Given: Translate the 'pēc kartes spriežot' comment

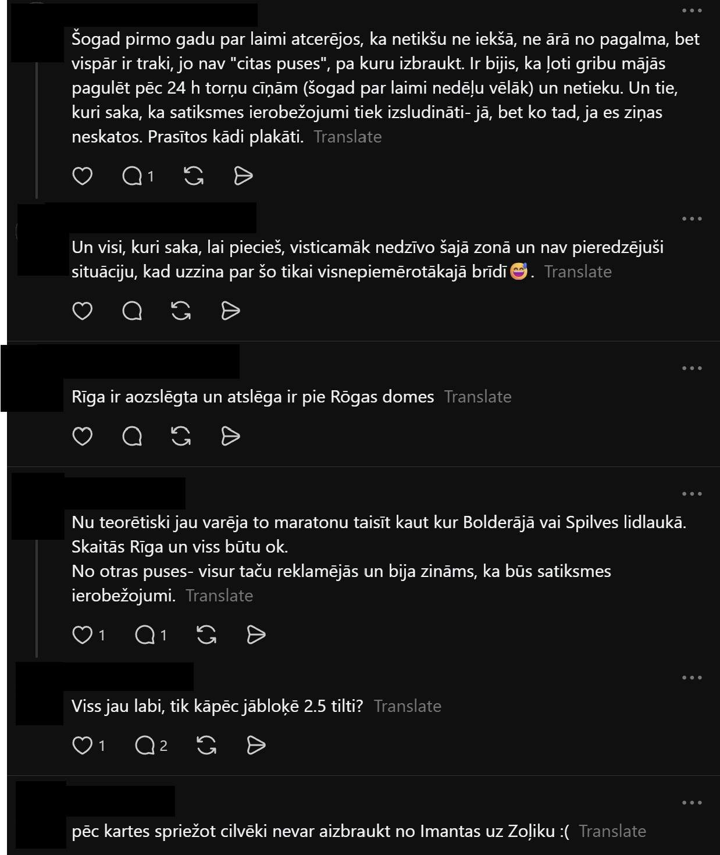Looking at the screenshot, I should click(x=612, y=831).
